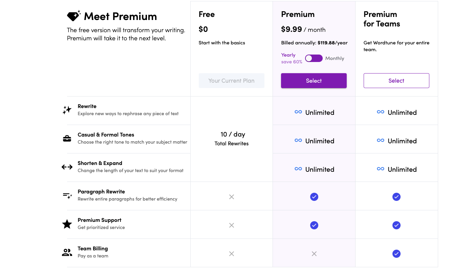Image resolution: width=472 pixels, height=271 pixels.
Task: Choose the Yearly billing label
Action: point(288,55)
